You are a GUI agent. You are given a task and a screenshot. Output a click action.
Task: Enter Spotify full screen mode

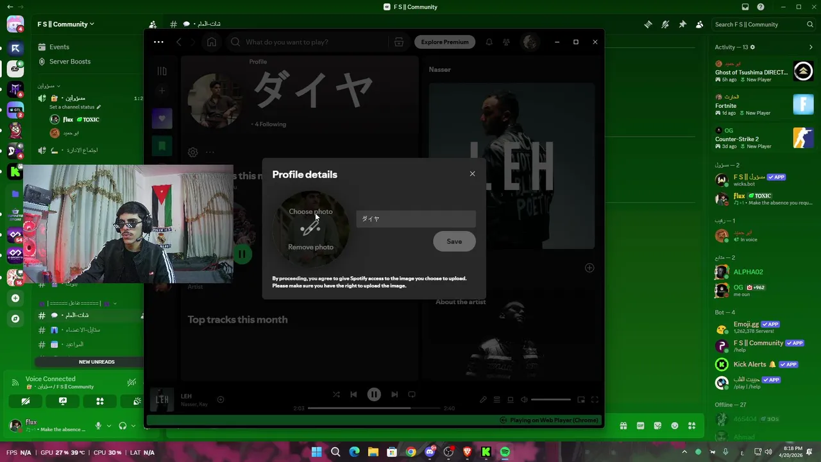pos(595,400)
